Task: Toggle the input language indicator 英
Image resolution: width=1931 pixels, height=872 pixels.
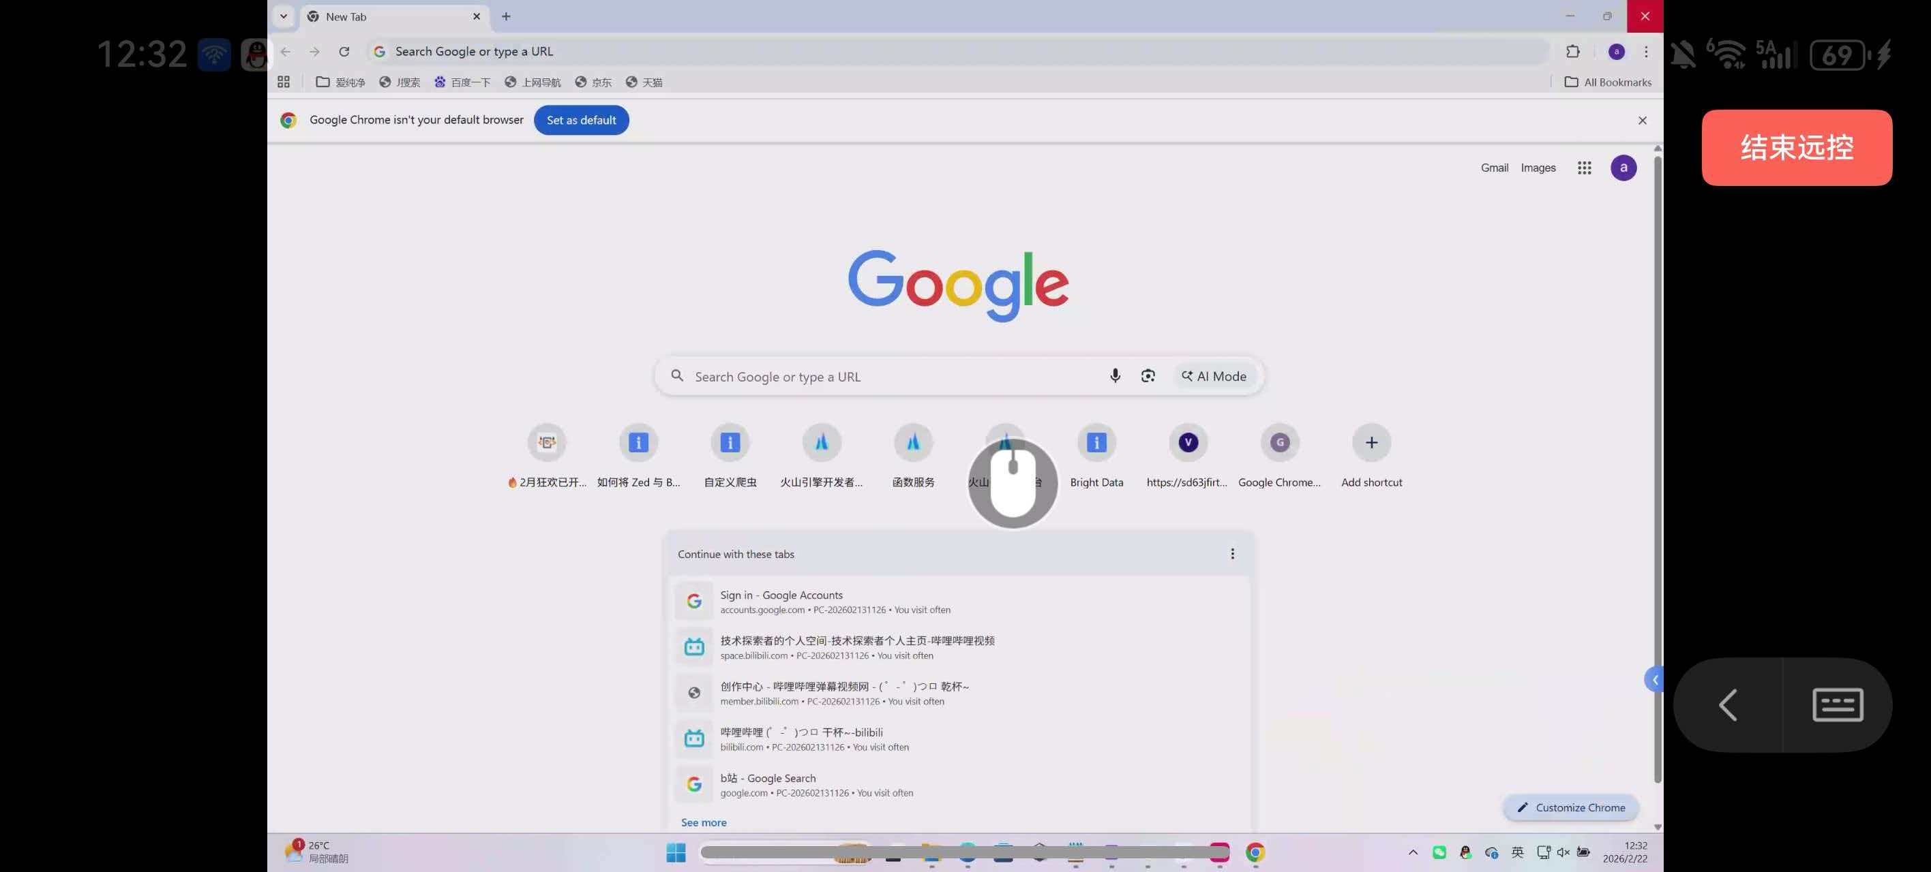Action: 1517,852
